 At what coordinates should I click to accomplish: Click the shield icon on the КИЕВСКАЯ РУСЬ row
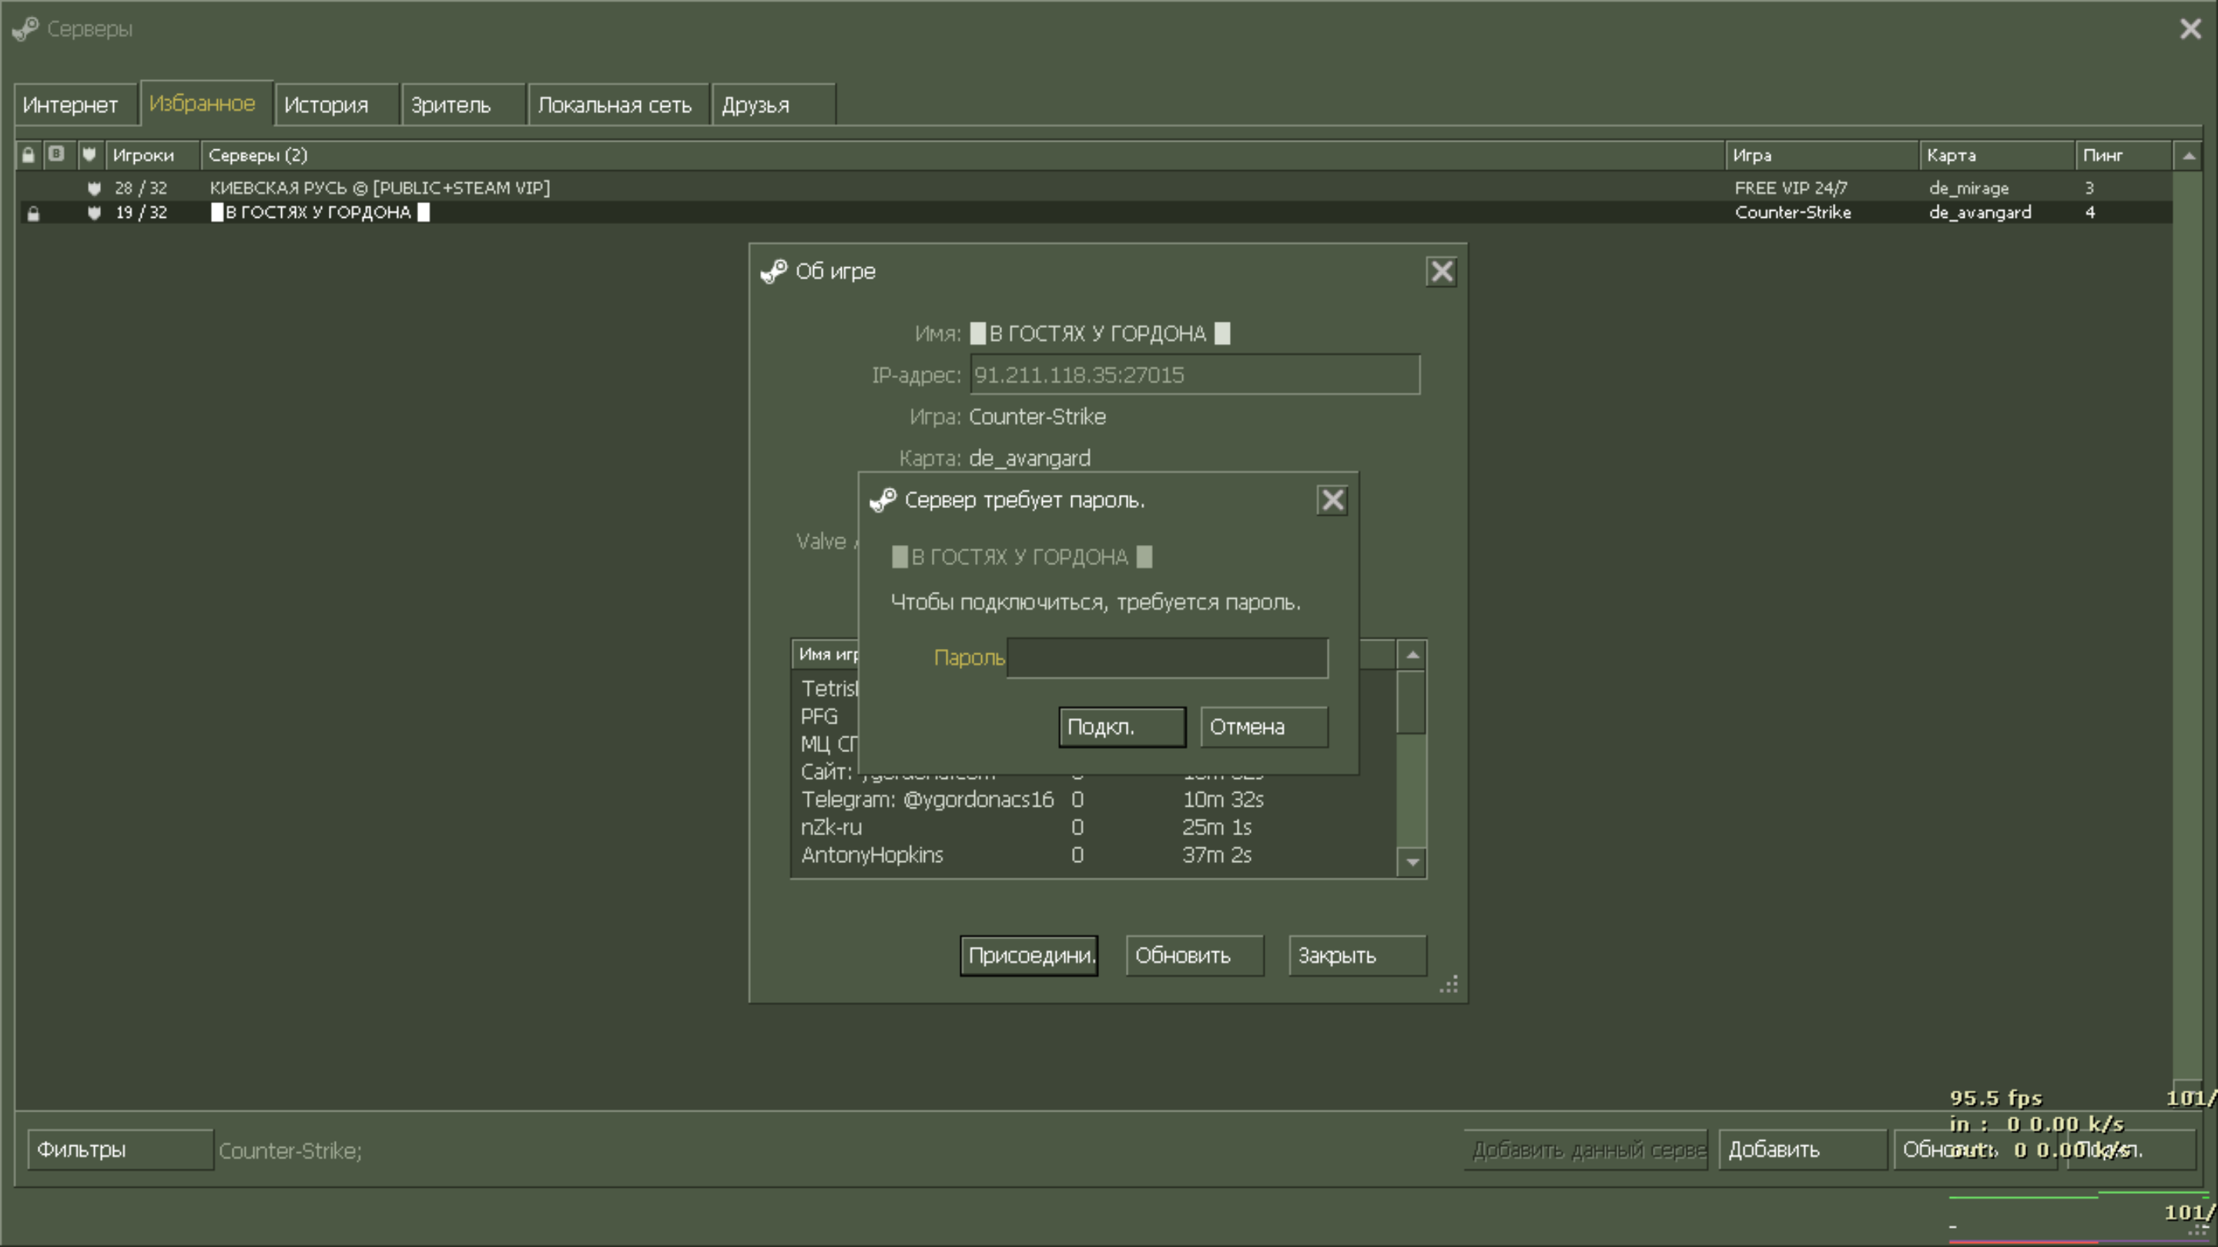tap(94, 188)
